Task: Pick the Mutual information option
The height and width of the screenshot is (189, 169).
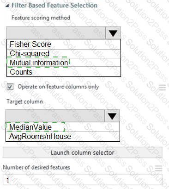Action: click(x=64, y=63)
